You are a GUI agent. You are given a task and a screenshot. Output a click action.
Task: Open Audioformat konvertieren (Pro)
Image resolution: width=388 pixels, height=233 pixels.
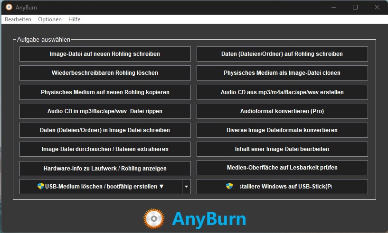282,111
